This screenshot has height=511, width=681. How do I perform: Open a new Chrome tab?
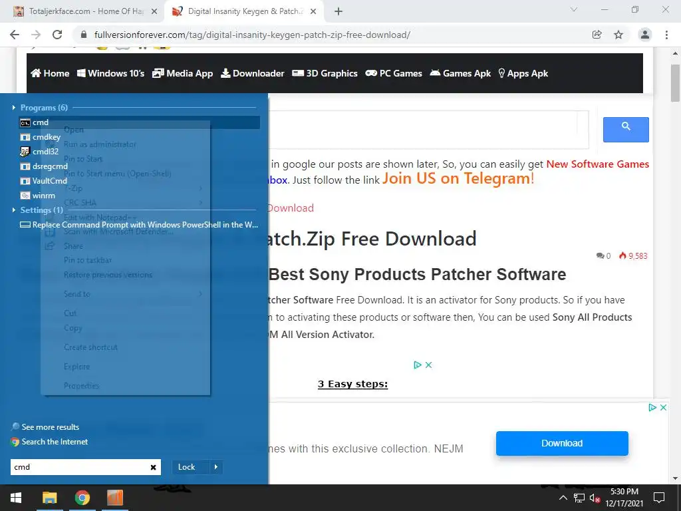[339, 12]
